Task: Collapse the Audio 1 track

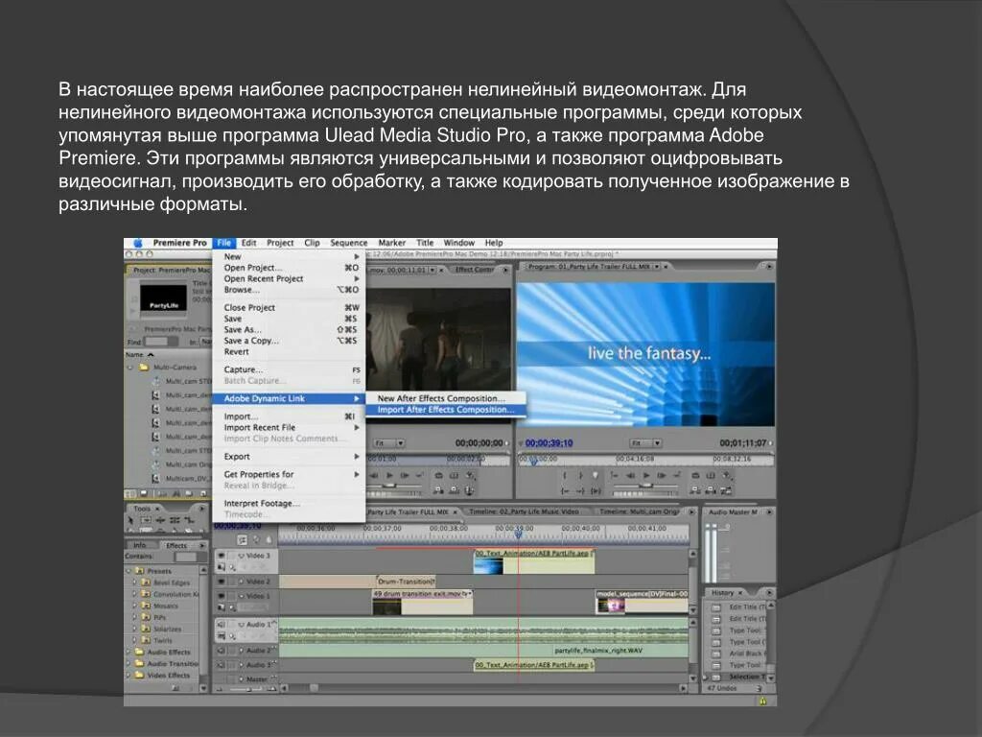Action: click(241, 625)
